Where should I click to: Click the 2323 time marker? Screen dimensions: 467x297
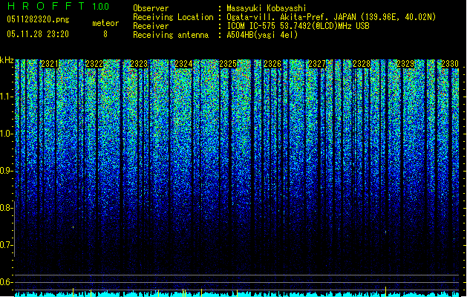[x=139, y=64]
